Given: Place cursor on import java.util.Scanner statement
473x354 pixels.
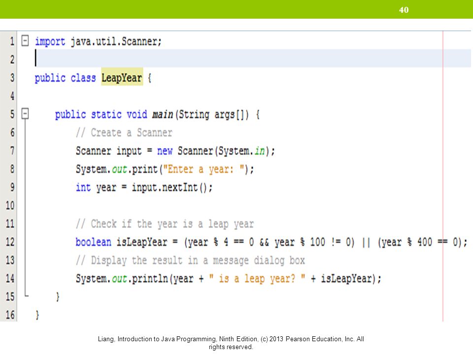Looking at the screenshot, I should (99, 41).
